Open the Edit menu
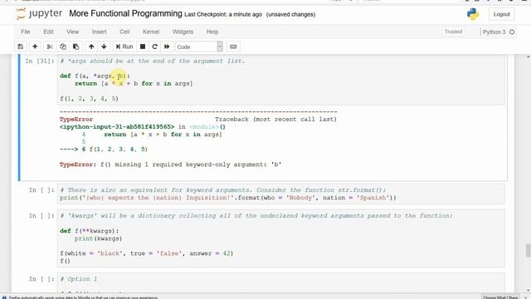Image resolution: width=531 pixels, height=299 pixels. pyautogui.click(x=48, y=32)
